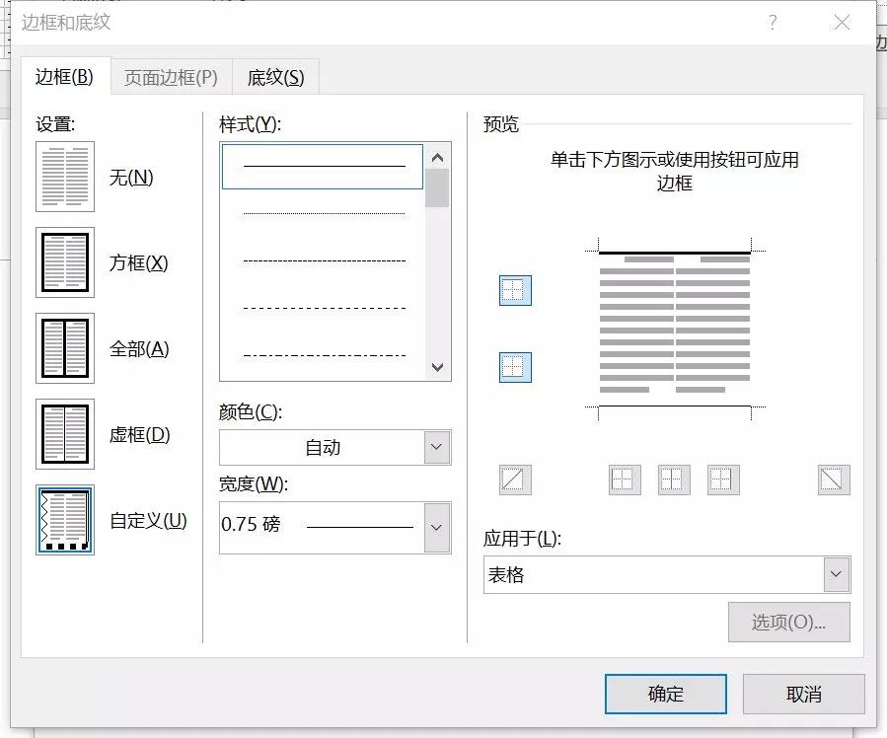Apply the 方框 box border setting
This screenshot has width=887, height=738.
(x=63, y=263)
